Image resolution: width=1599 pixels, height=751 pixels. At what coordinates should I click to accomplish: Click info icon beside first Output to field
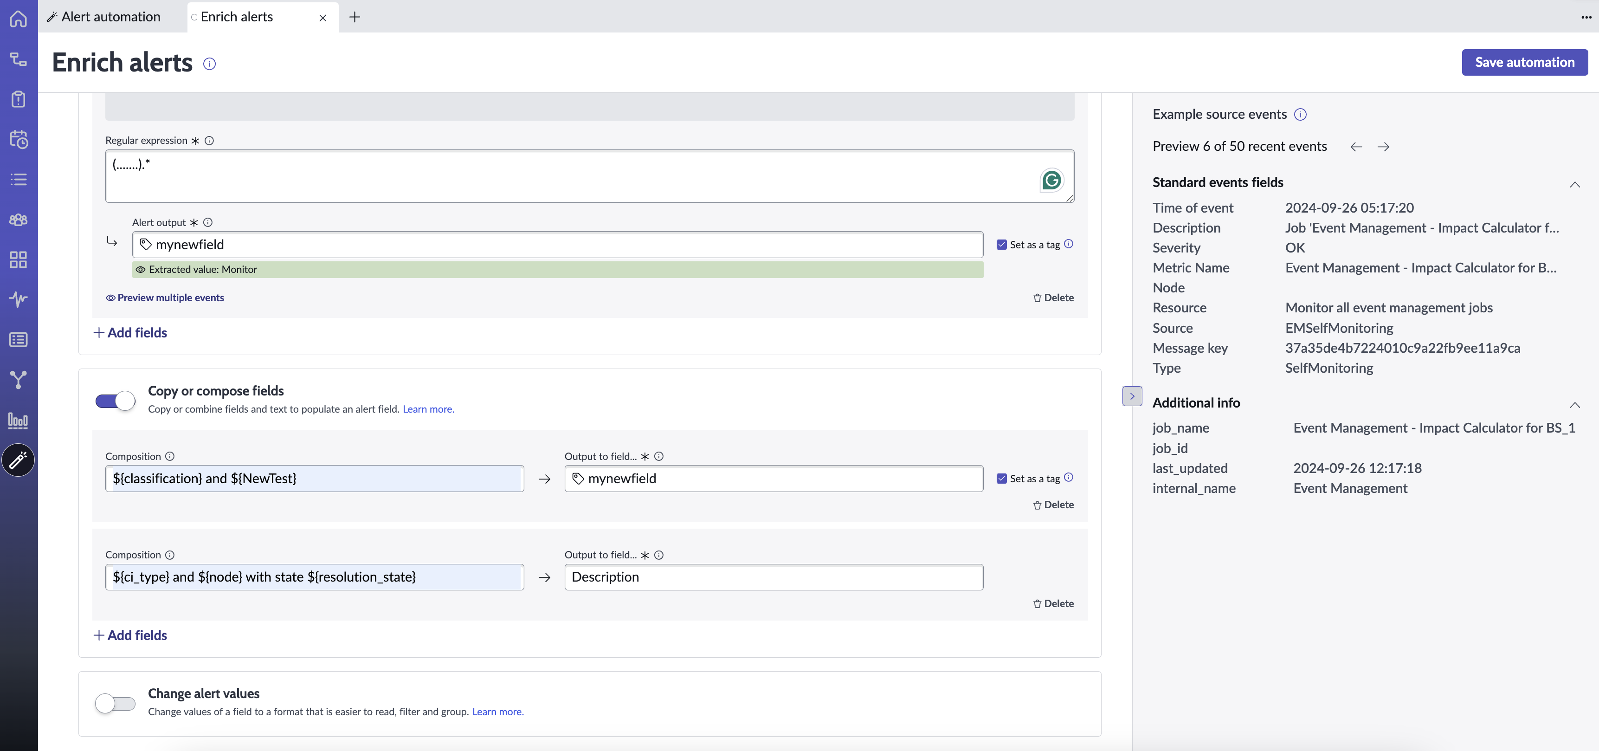pyautogui.click(x=659, y=456)
